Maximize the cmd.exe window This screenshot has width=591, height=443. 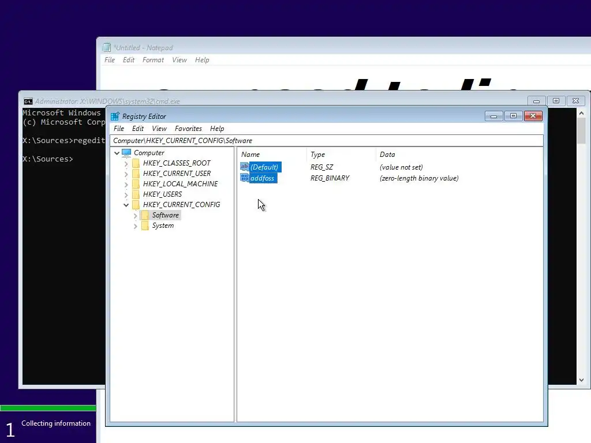[556, 101]
